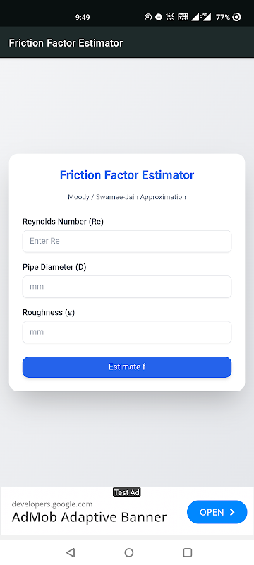Tap the AdMob Adaptive Banner text
This screenshot has width=254, height=565.
(89, 517)
